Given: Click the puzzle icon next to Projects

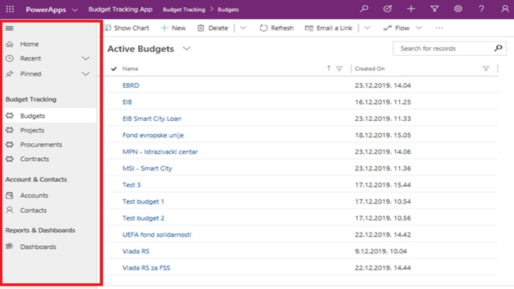Looking at the screenshot, I should point(10,130).
